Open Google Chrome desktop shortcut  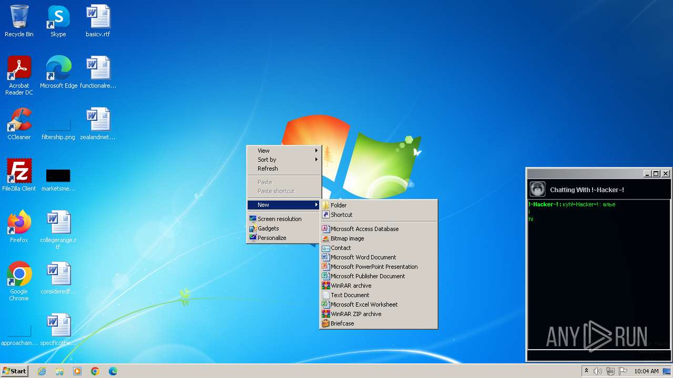click(19, 281)
